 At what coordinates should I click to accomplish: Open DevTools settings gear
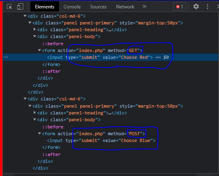pos(196,6)
